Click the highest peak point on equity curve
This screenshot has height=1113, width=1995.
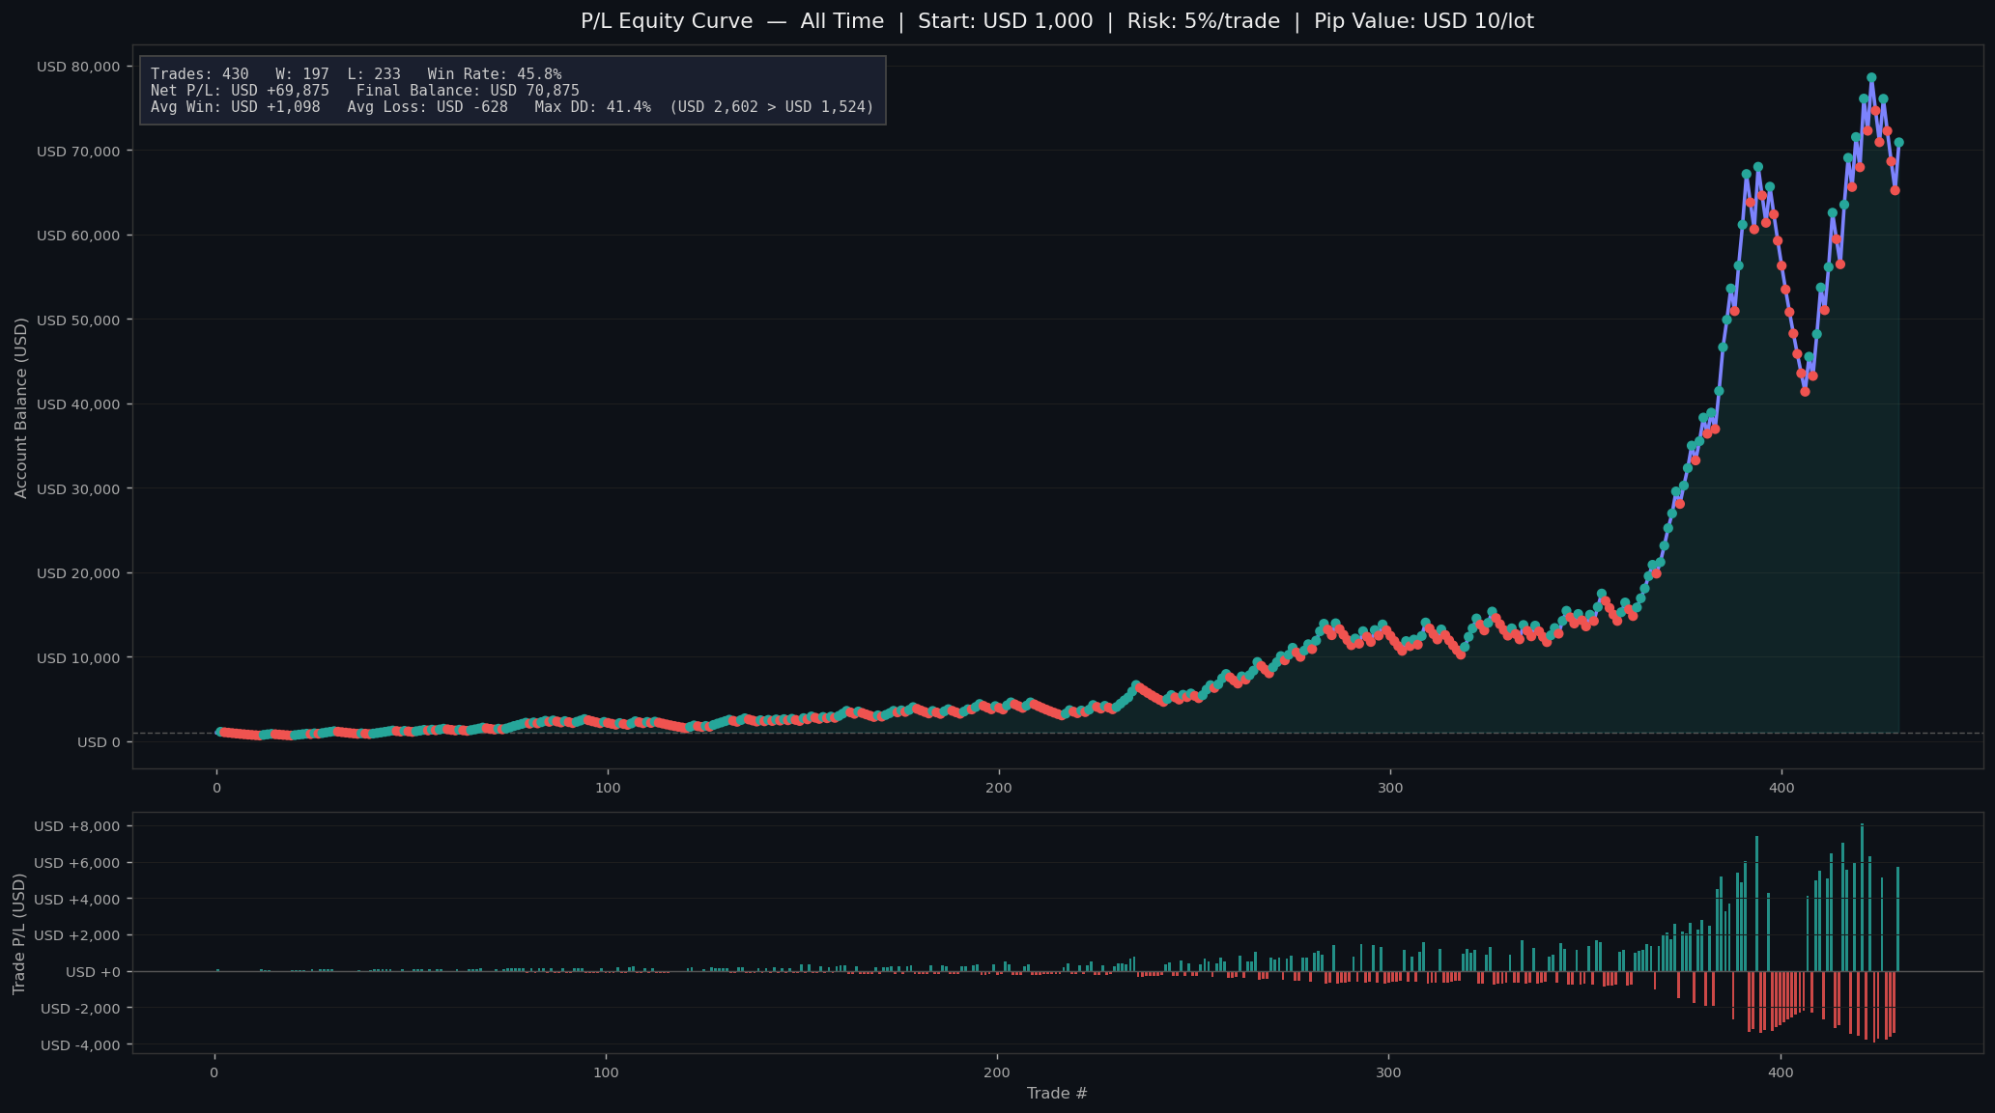click(x=1871, y=77)
